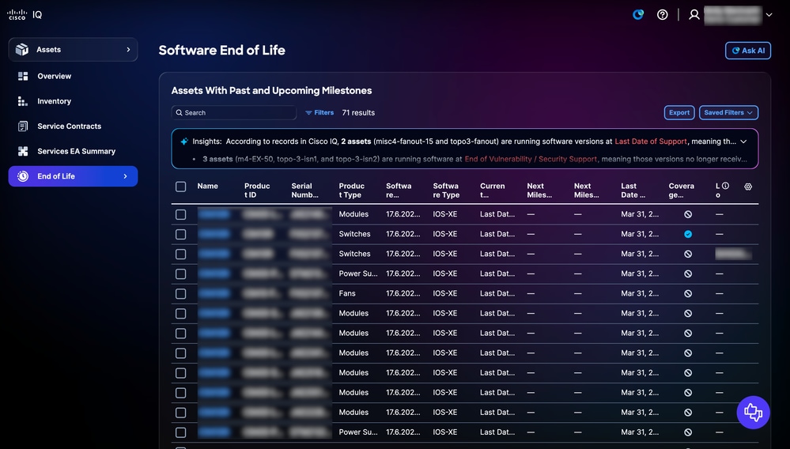Image resolution: width=790 pixels, height=449 pixels.
Task: Click the 71 results count text
Action: tap(358, 113)
